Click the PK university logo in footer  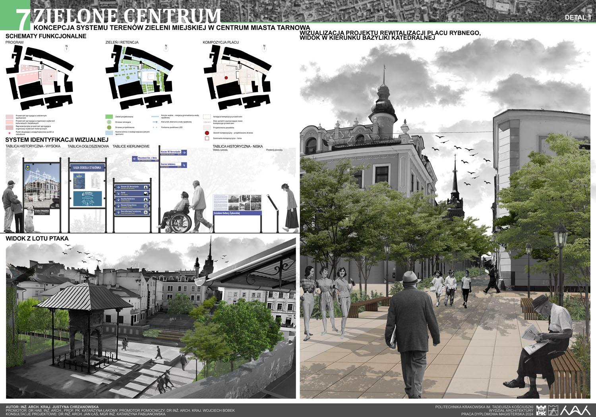tap(541, 410)
